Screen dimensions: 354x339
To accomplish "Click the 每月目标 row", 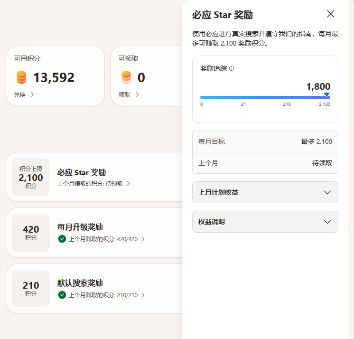I will click(x=265, y=141).
